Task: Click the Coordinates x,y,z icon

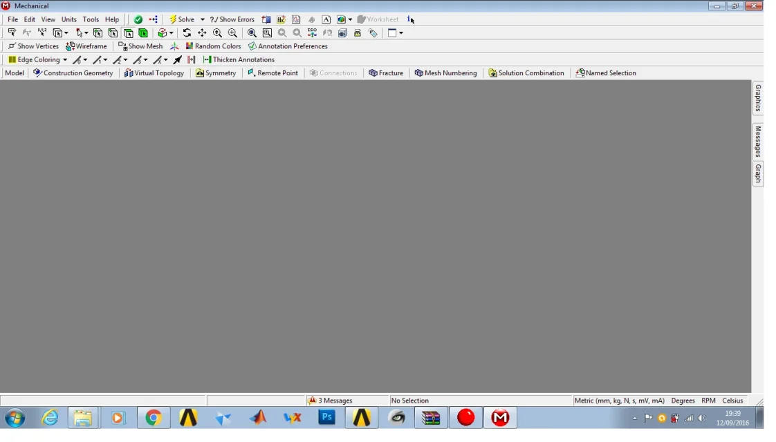Action: [x=43, y=33]
